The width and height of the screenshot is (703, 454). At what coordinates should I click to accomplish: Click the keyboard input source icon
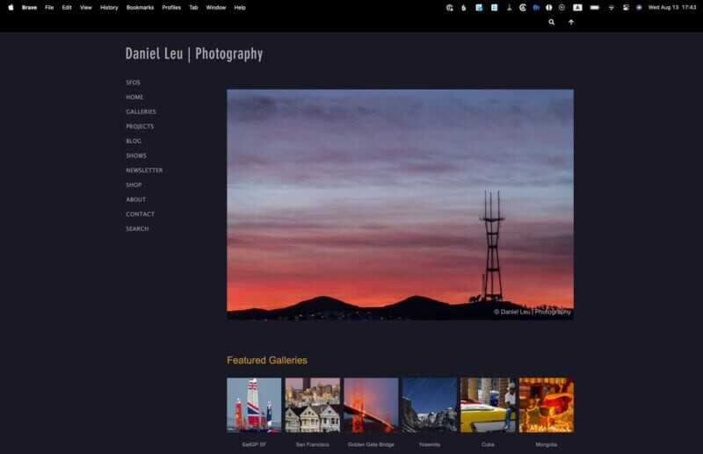577,7
